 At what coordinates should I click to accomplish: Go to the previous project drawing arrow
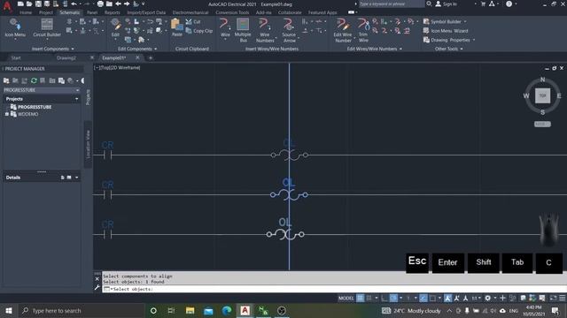[x=118, y=4]
